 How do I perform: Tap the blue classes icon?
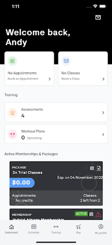(x=66, y=61)
